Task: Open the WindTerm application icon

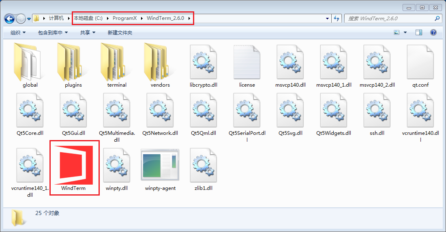Action: pos(74,164)
